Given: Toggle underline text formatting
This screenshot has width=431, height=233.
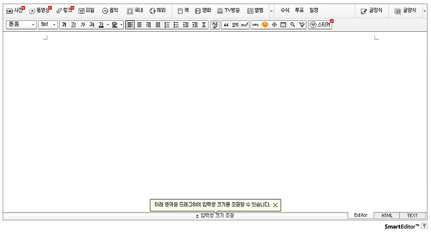Looking at the screenshot, I should tap(73, 25).
